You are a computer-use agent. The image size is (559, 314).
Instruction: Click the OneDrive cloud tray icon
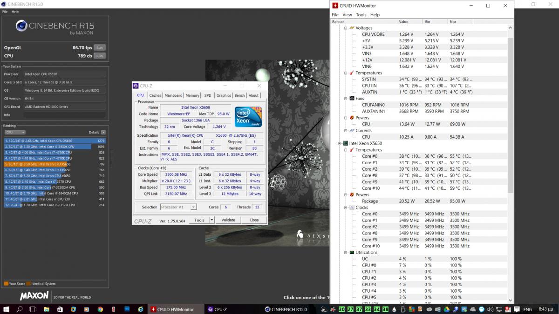pos(473,309)
